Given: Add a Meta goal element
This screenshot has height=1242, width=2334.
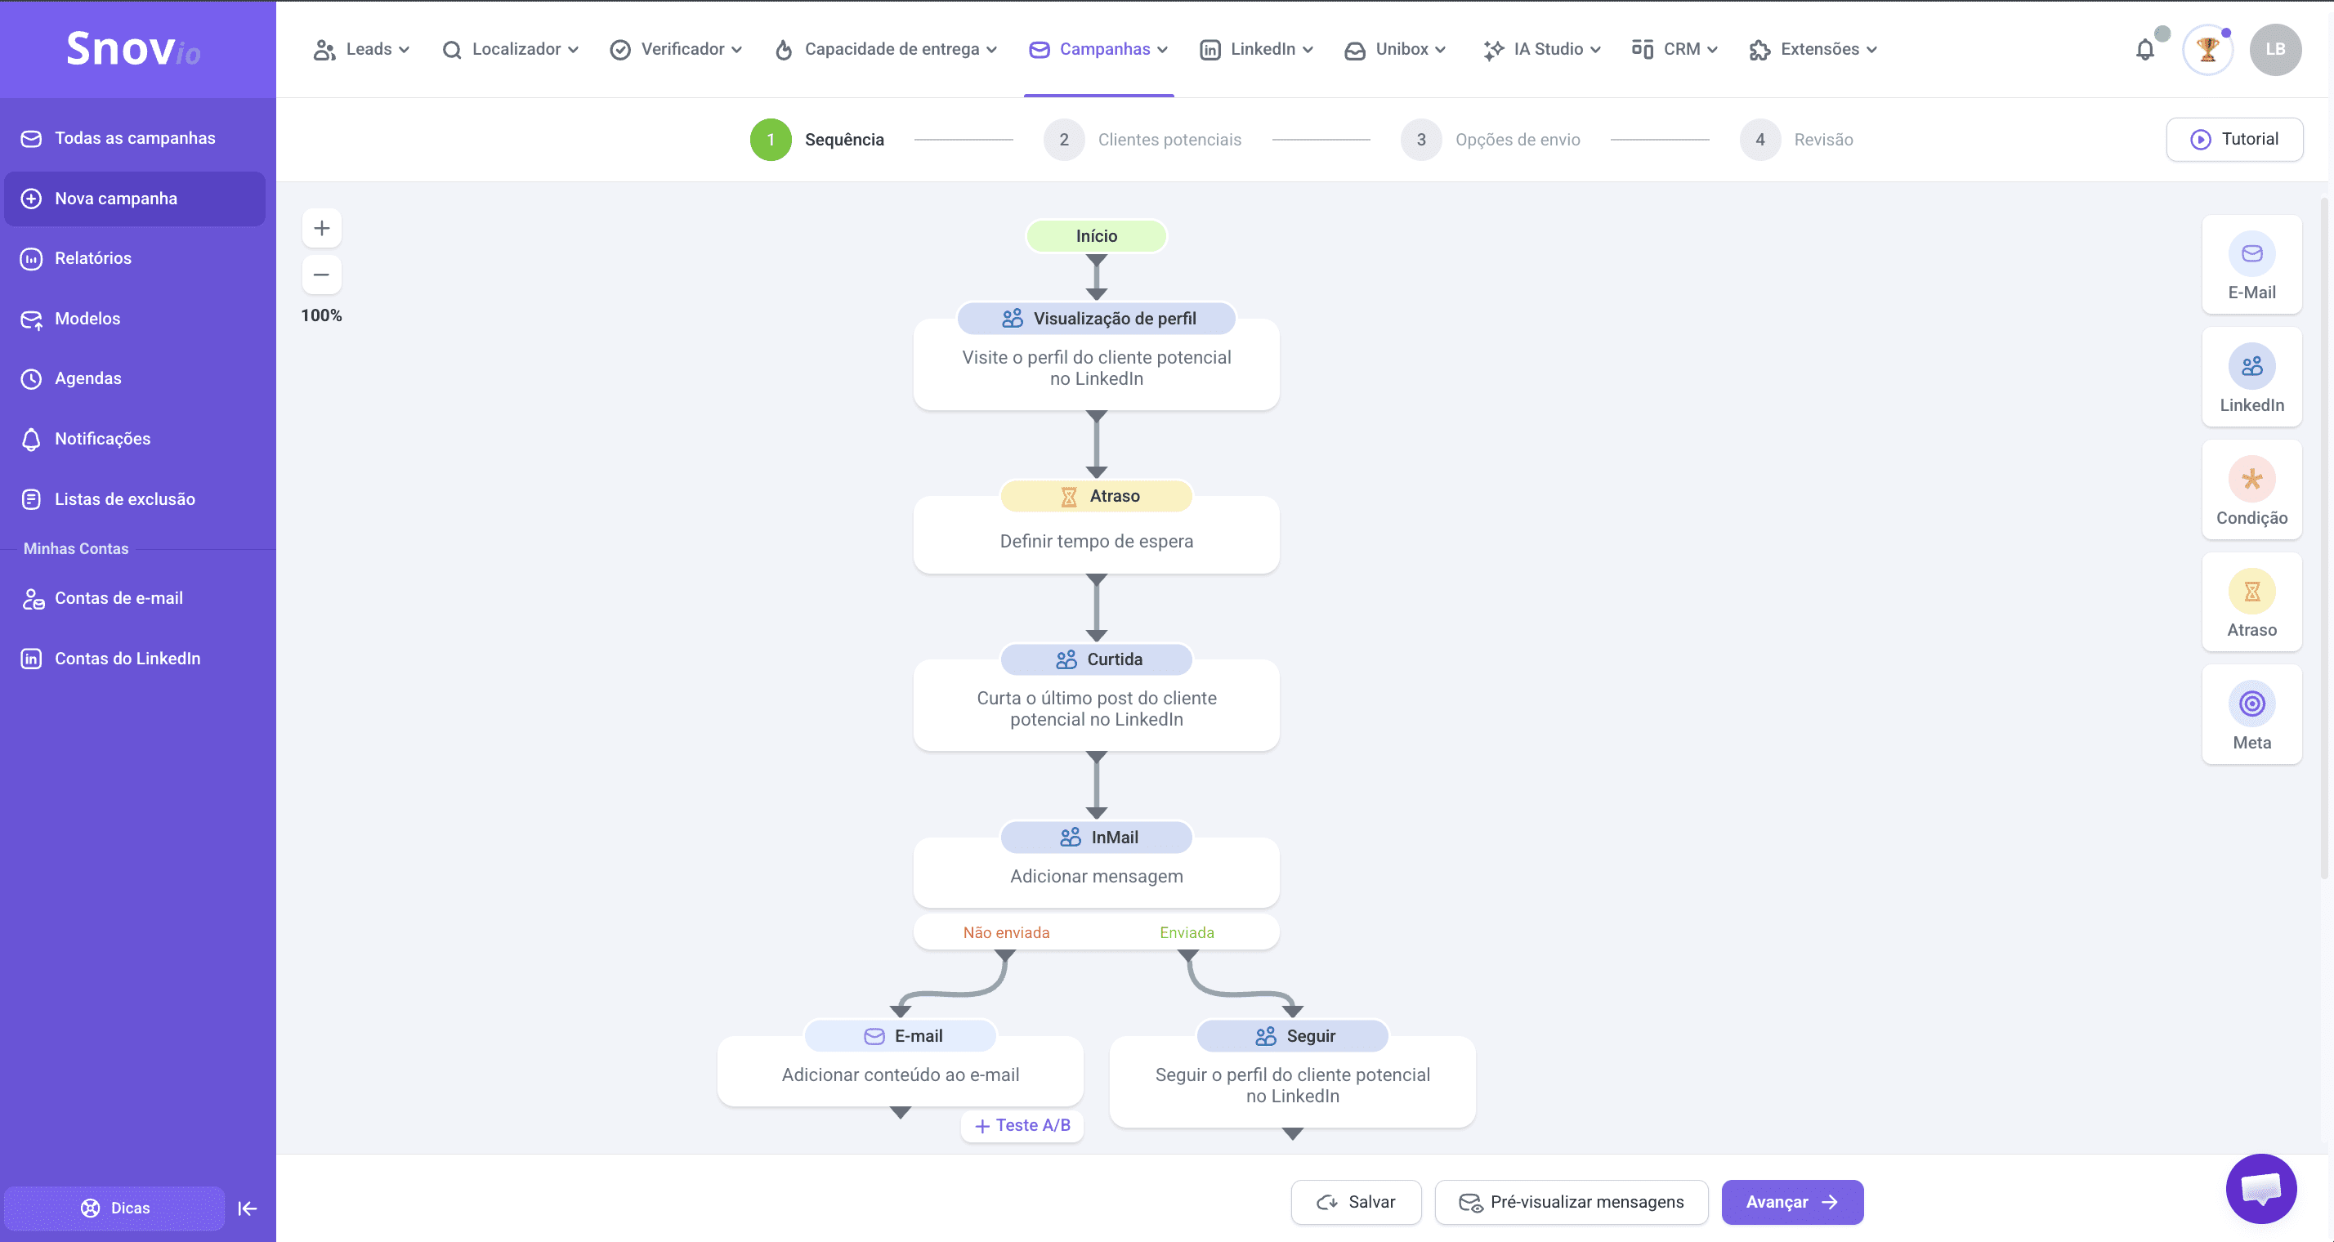Looking at the screenshot, I should point(2251,716).
